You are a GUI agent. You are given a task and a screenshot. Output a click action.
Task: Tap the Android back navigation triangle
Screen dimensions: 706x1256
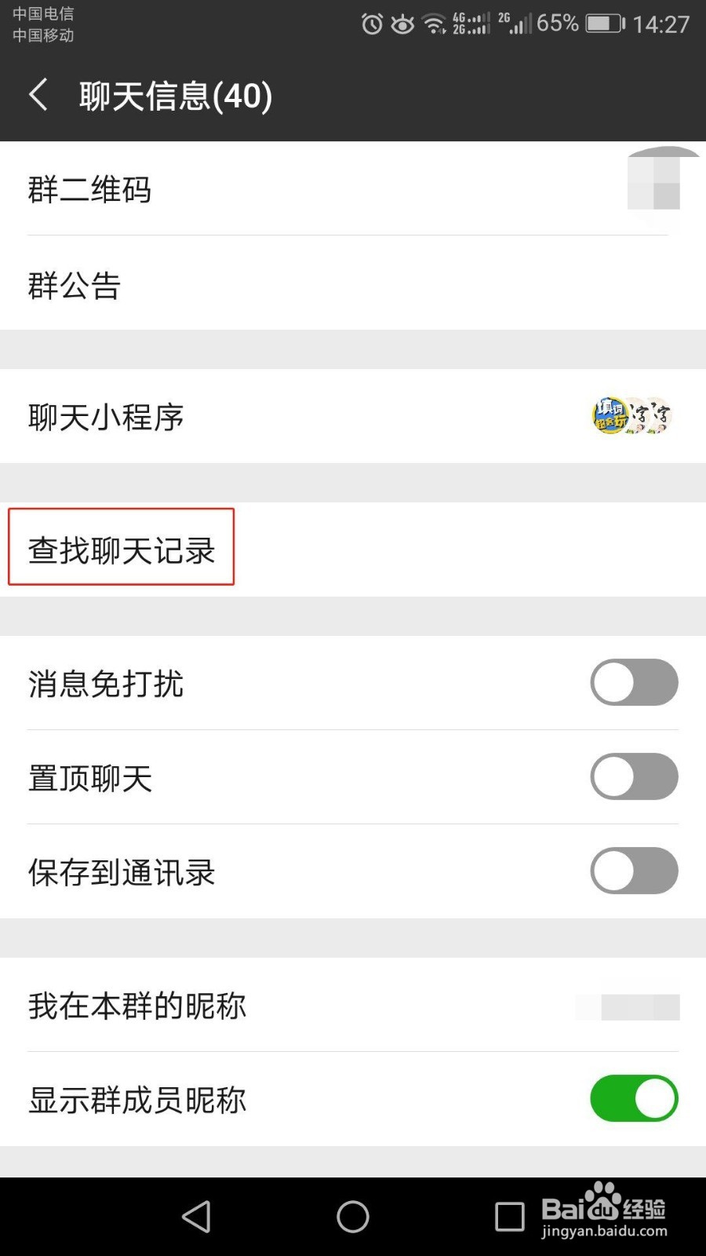point(196,1217)
